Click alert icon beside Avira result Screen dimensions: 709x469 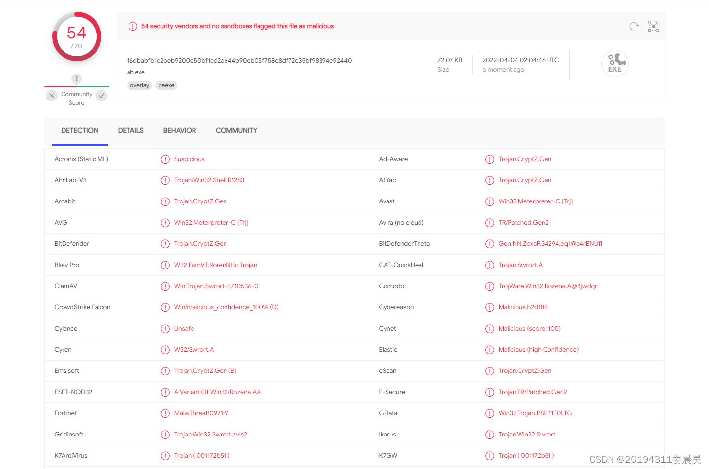pyautogui.click(x=490, y=223)
